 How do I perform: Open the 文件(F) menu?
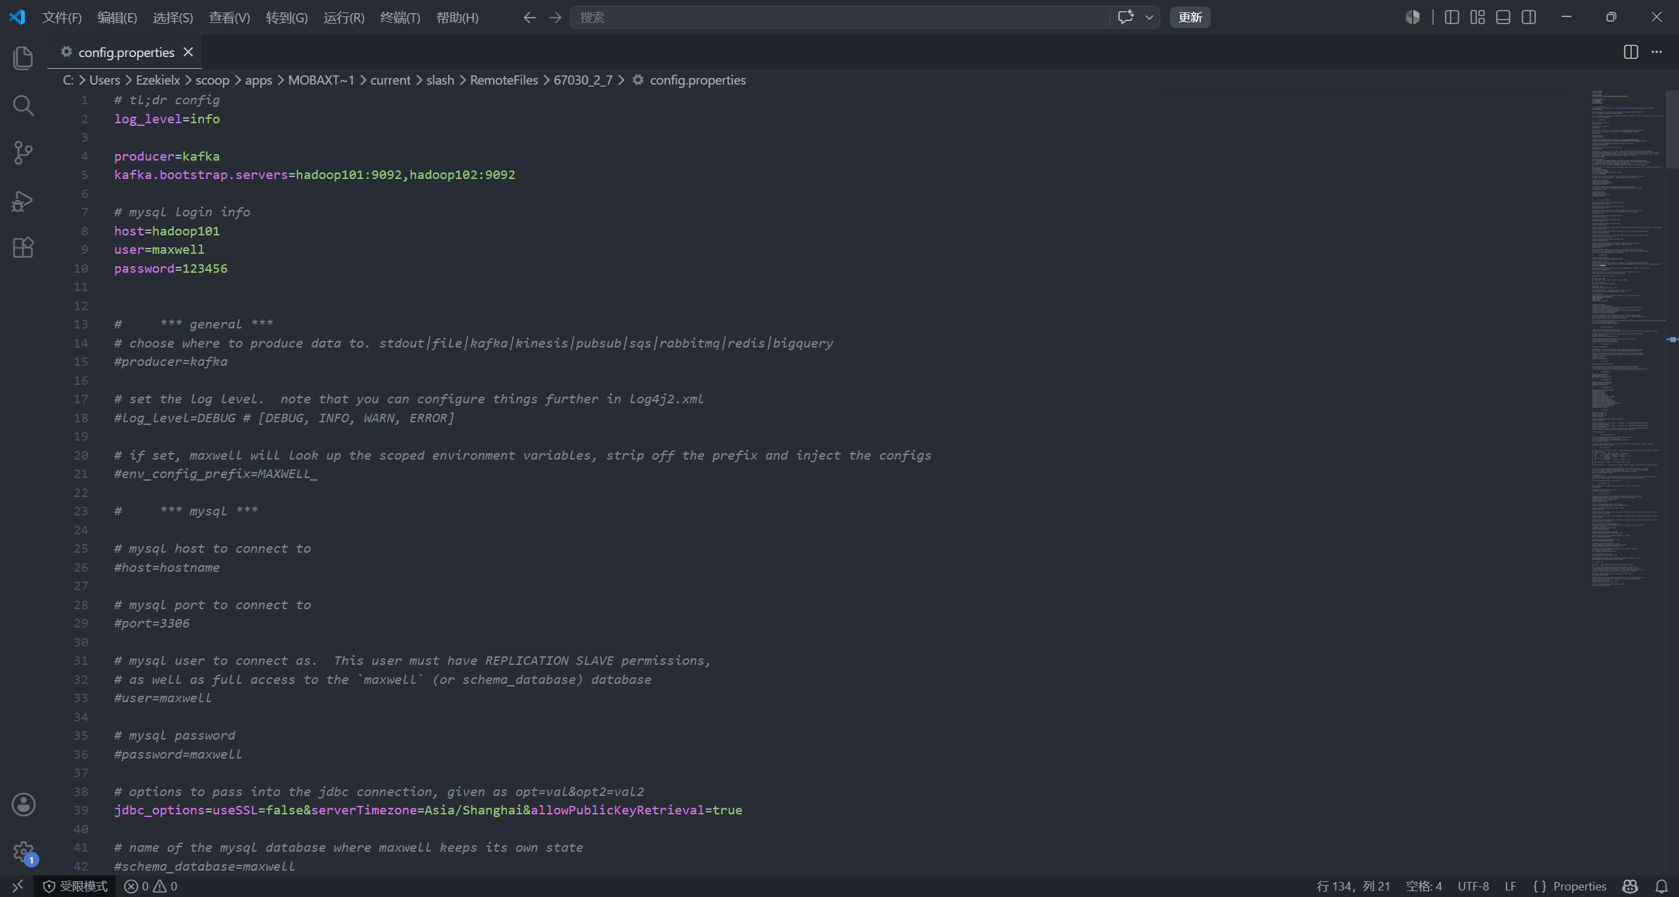(x=62, y=18)
